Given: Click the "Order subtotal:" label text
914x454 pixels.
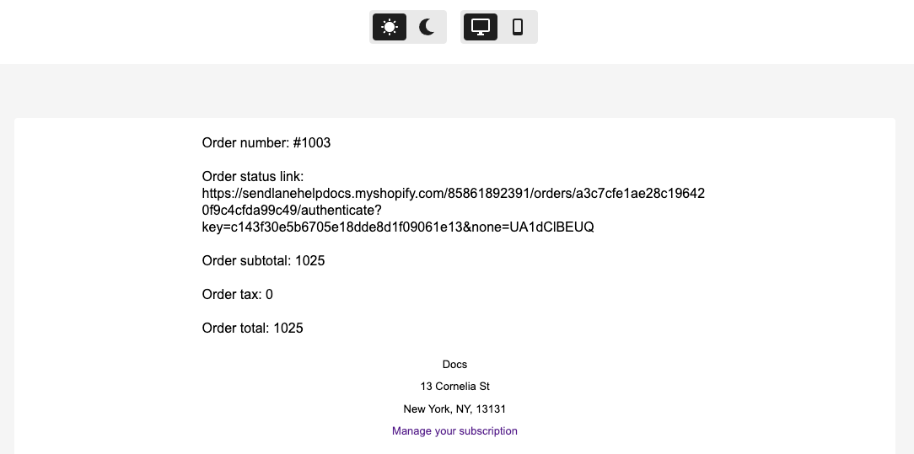Looking at the screenshot, I should (x=246, y=261).
